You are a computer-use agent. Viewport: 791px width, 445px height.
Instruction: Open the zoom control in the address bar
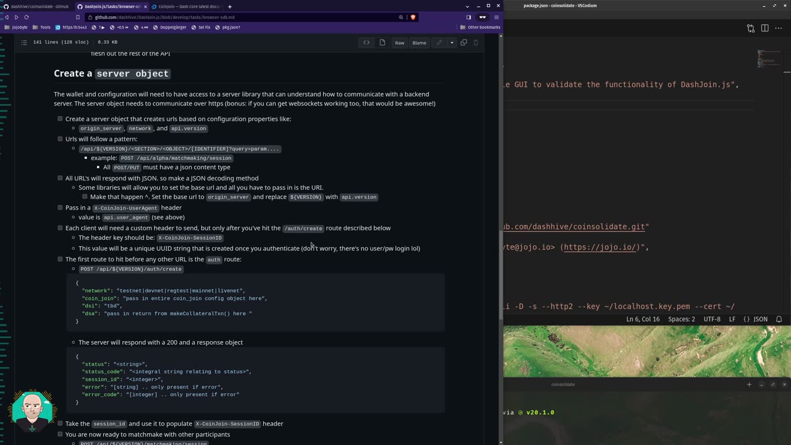401,17
